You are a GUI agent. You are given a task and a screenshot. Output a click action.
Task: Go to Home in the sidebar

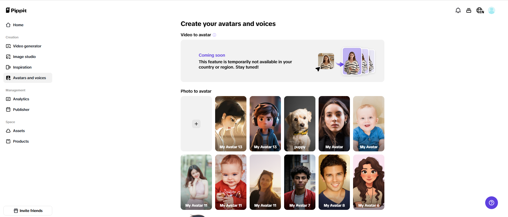18,25
